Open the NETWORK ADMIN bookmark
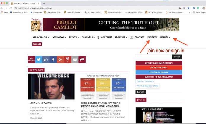Viewport: 206px width, 124px height. [154, 12]
